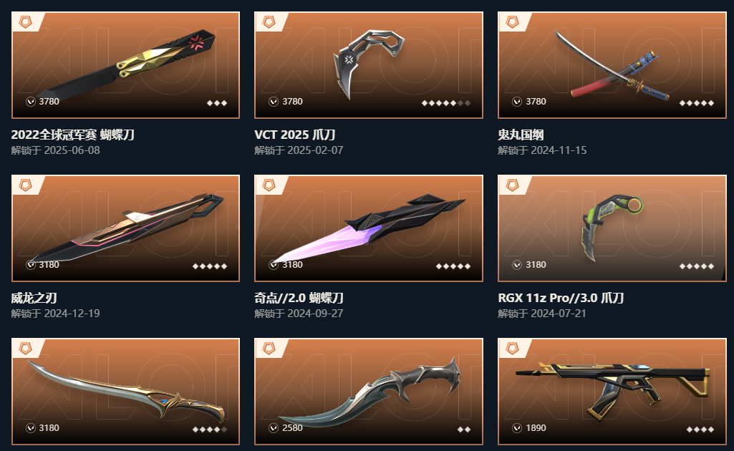Click the VP currency icon beside 3780 on 鬼丸国纲
Screen dimensions: 734x451
click(x=517, y=102)
